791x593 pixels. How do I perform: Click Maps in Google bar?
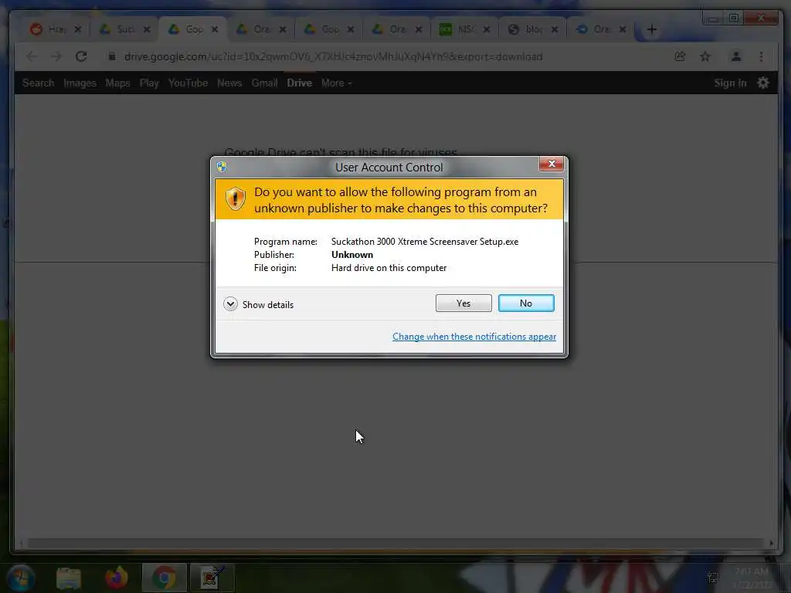click(x=117, y=83)
